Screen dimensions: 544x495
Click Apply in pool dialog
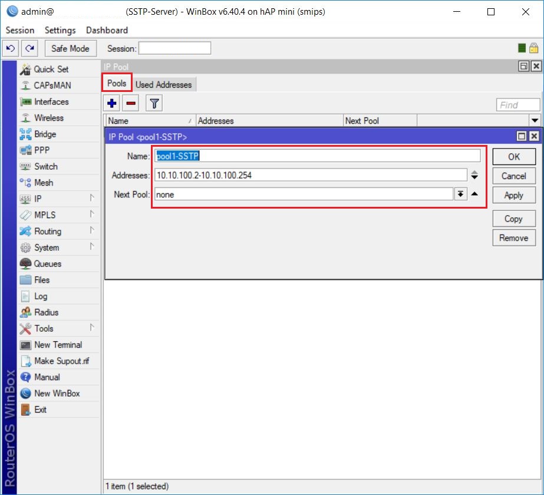[x=514, y=195]
